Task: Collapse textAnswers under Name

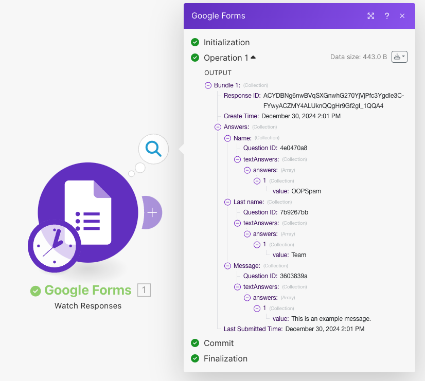Action: point(237,159)
